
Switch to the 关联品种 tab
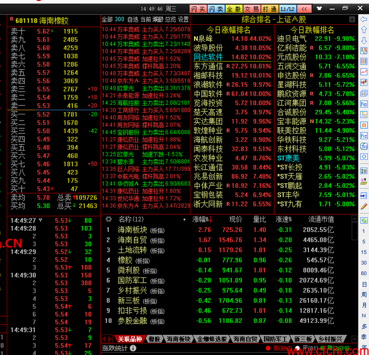pos(130,339)
